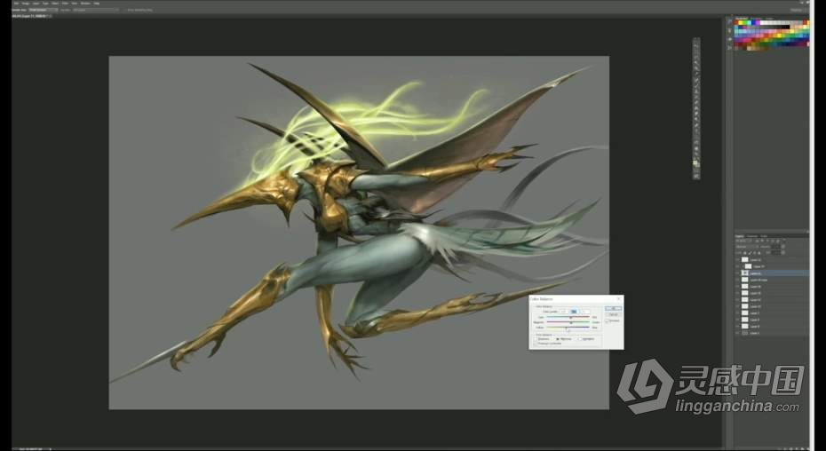Viewport: 826px width, 451px height.
Task: Click the Cyan-Red slider track
Action: [x=568, y=317]
